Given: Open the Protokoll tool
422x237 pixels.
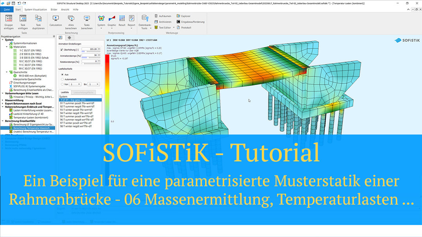Looking at the screenshot, I should coord(179,28).
